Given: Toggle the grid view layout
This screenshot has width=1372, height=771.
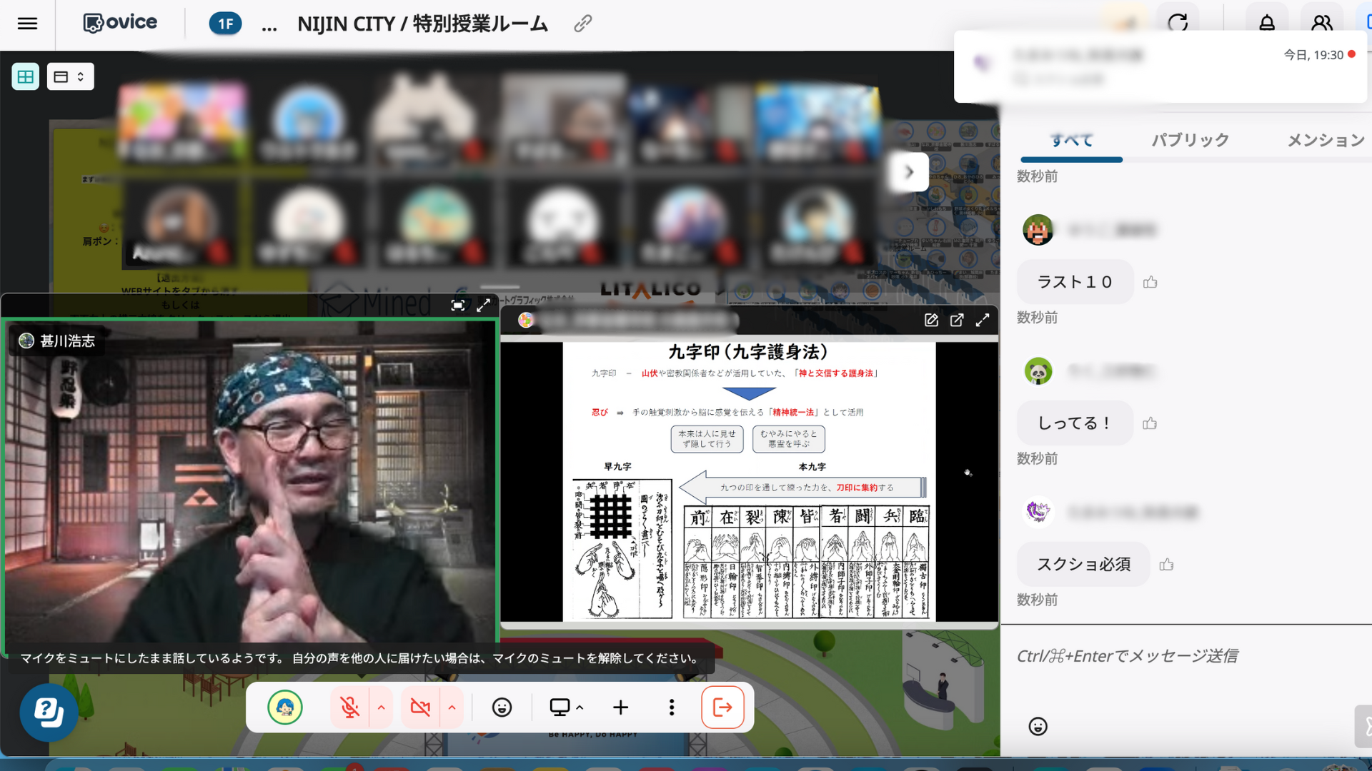Looking at the screenshot, I should [x=26, y=76].
